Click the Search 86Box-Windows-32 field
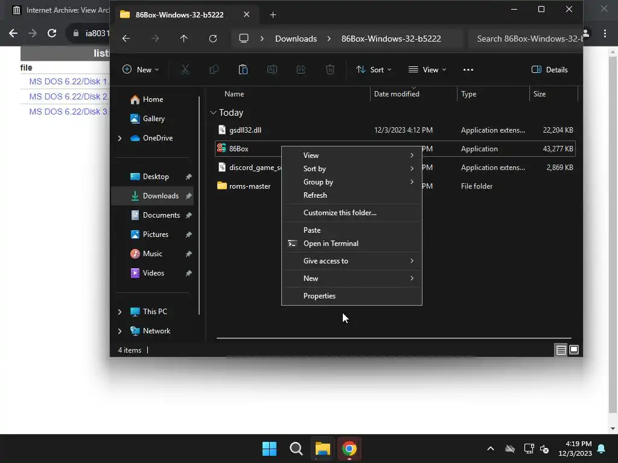Screen dimensions: 618x463 coord(526,39)
